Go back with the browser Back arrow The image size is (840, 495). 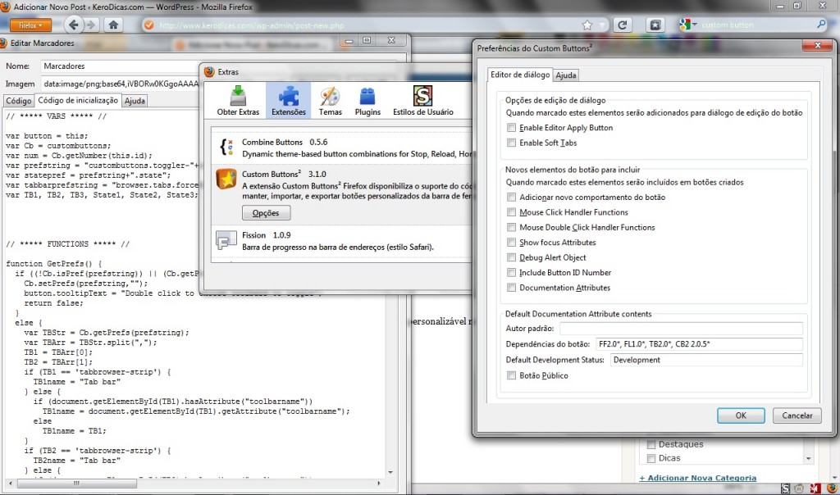(x=73, y=25)
